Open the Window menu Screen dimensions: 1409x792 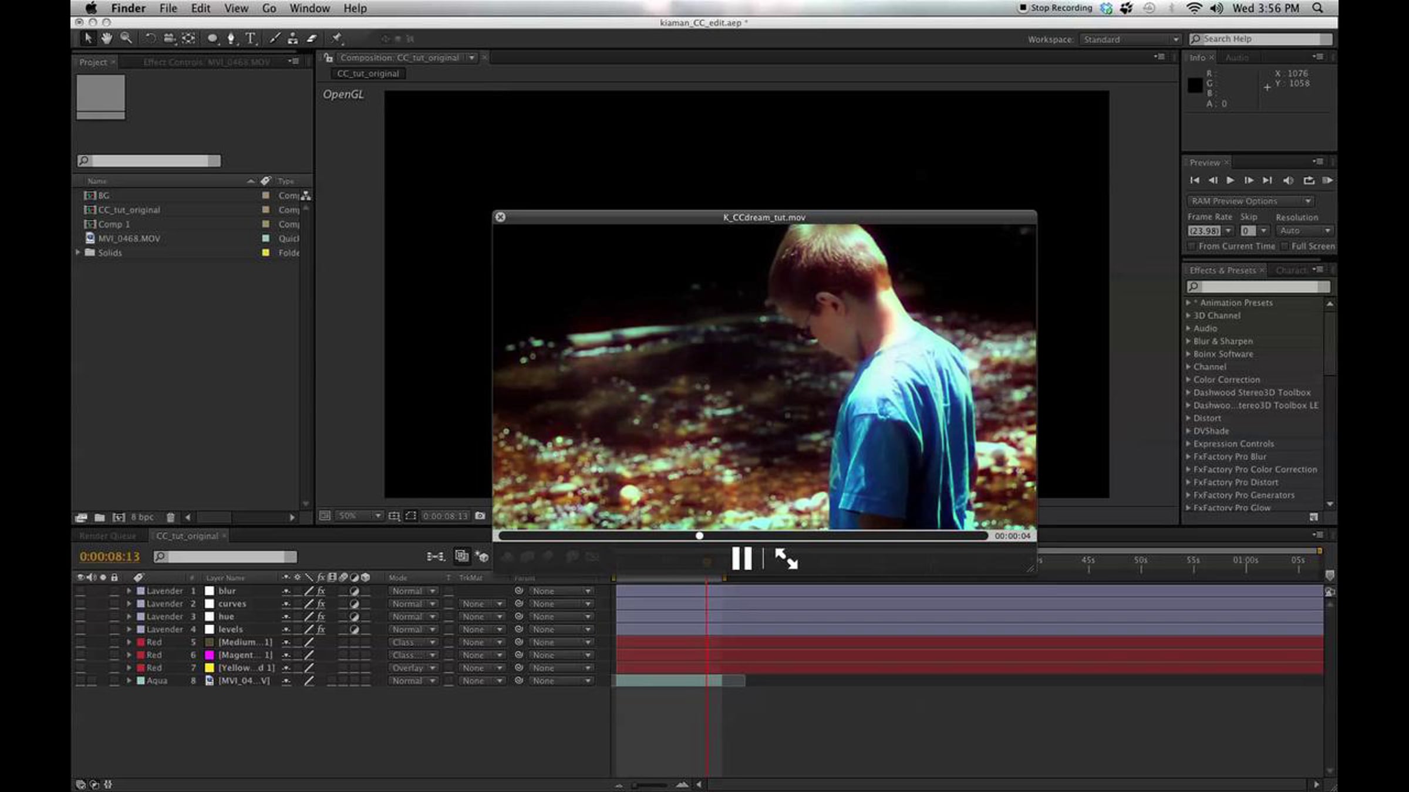tap(309, 8)
